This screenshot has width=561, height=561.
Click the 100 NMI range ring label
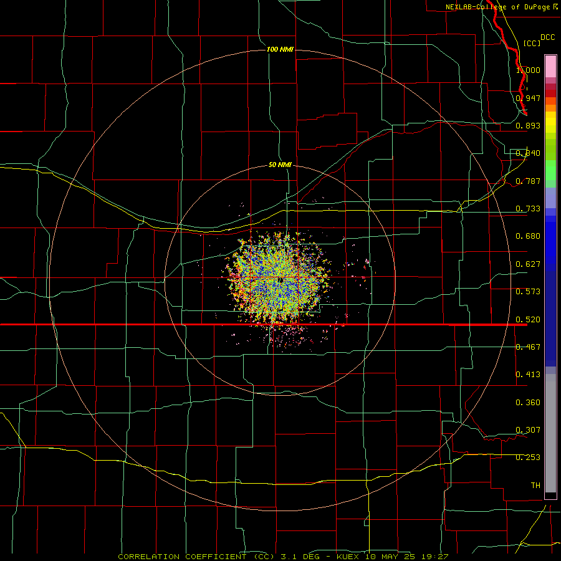[x=280, y=49]
